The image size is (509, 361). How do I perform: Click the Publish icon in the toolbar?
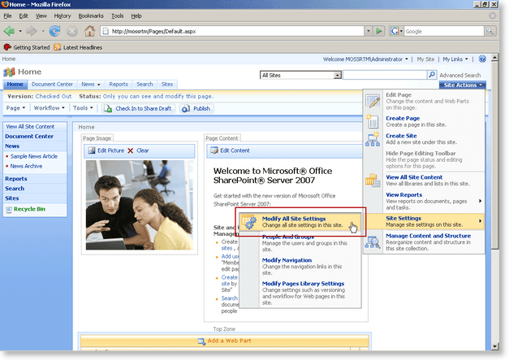(185, 109)
